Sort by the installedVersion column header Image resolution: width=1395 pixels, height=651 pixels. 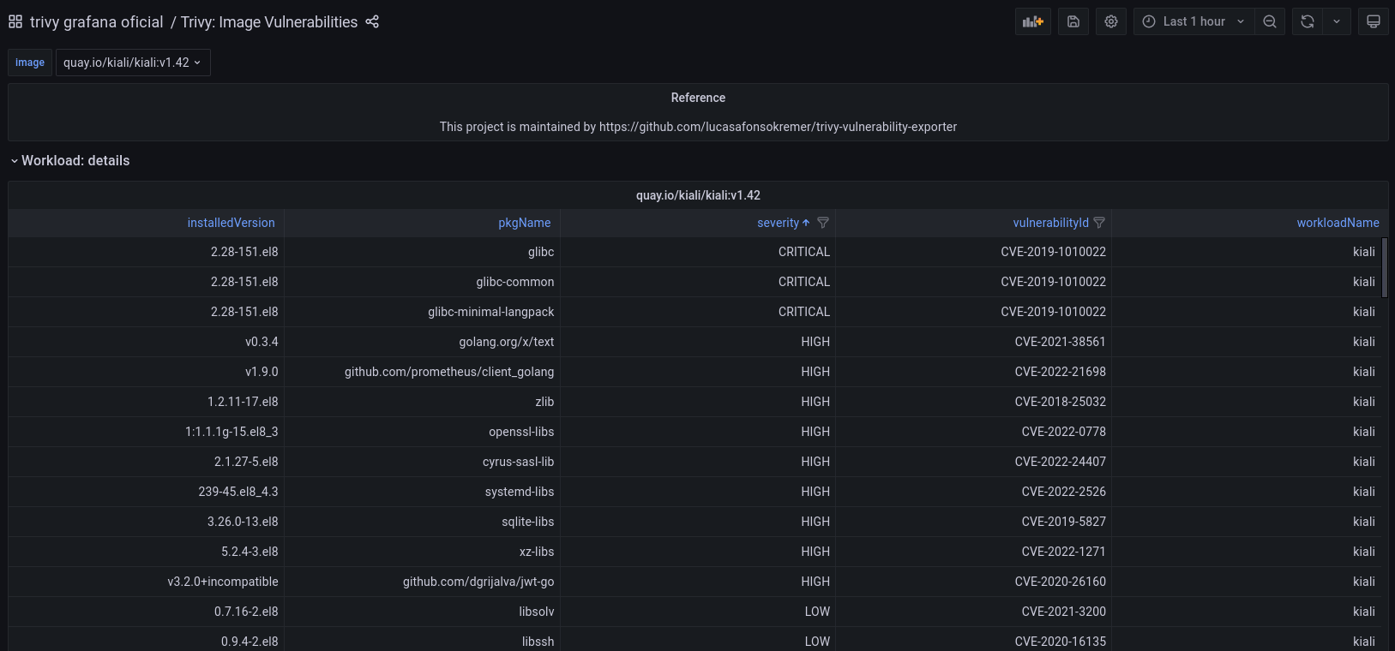231,223
